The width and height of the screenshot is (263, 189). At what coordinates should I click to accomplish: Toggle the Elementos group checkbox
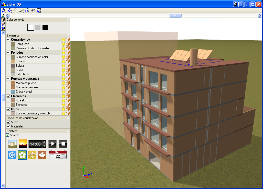click(x=8, y=96)
